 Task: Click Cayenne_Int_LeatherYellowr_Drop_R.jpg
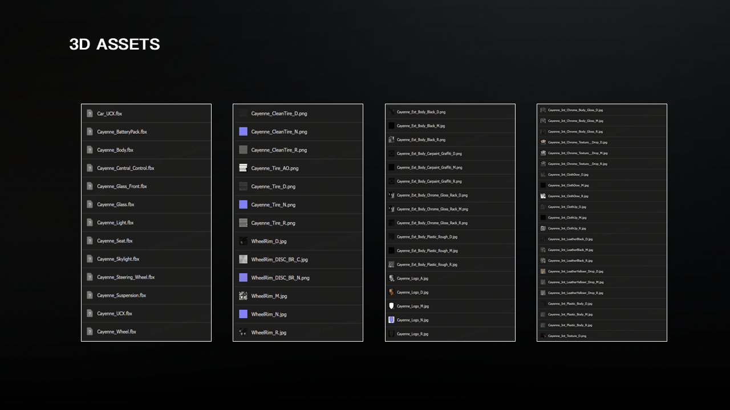[x=575, y=293]
